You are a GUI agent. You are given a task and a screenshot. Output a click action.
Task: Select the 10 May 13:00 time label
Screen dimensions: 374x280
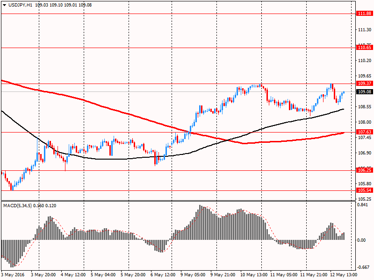point(254,275)
